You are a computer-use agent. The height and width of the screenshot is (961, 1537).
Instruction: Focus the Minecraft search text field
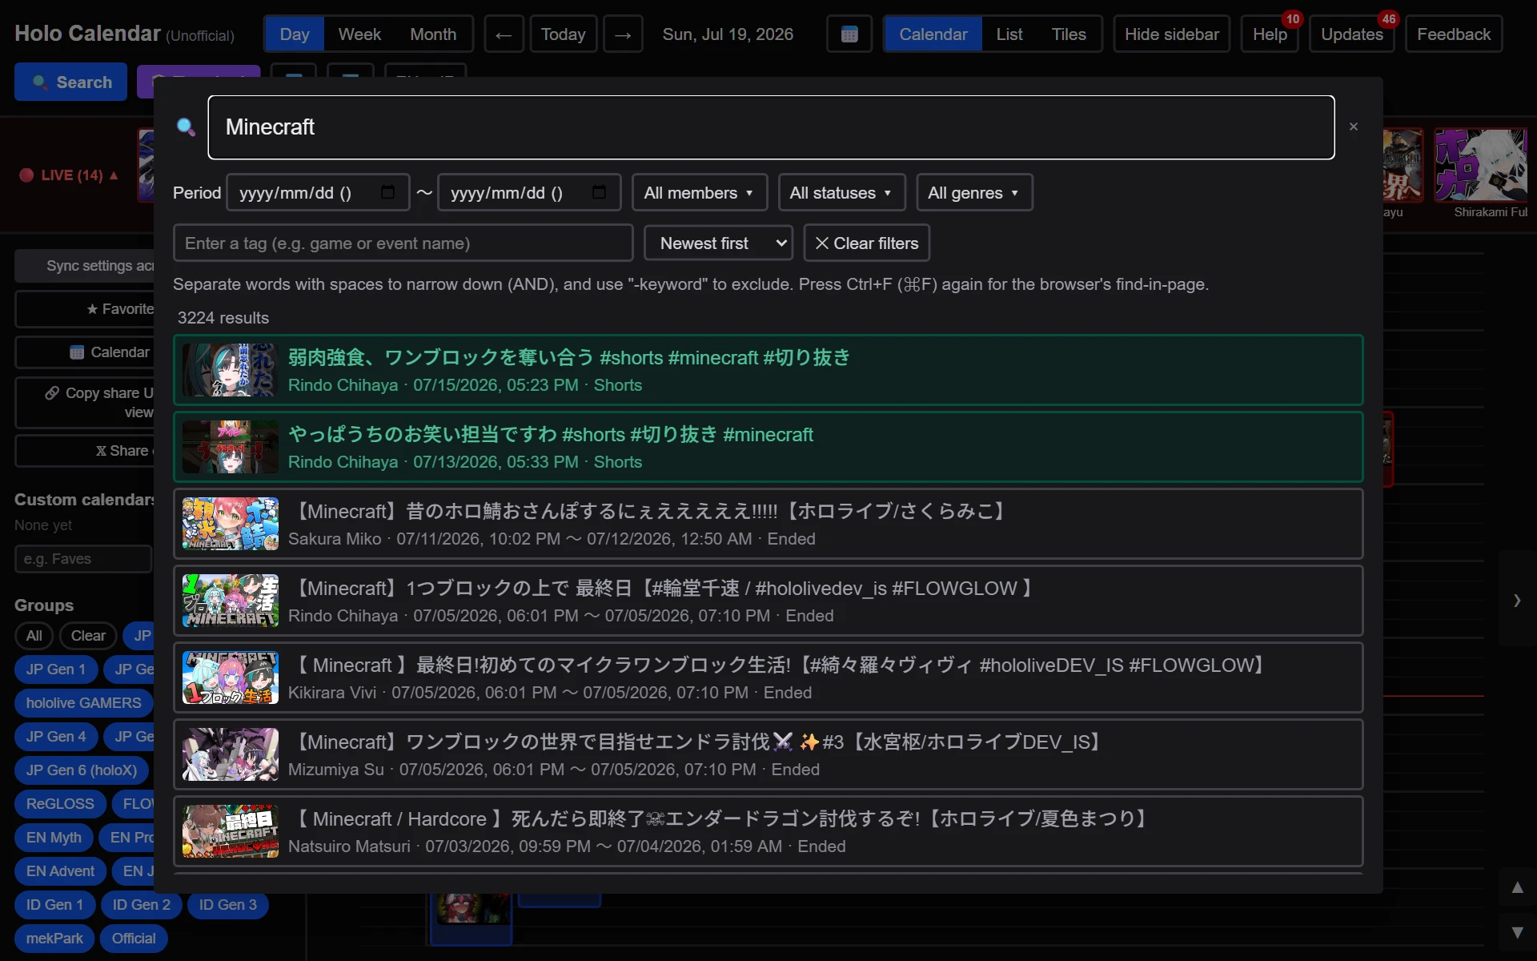click(x=771, y=127)
